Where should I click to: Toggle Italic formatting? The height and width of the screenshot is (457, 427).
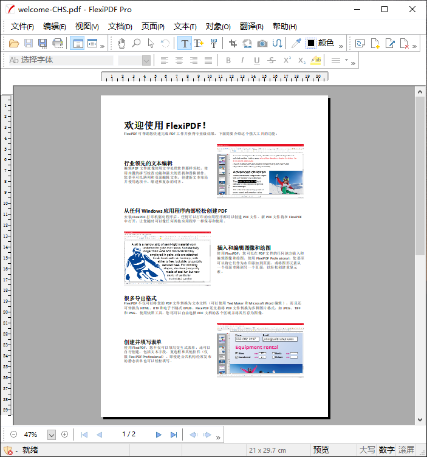[x=242, y=60]
